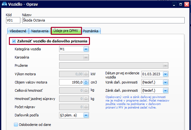Close the Vozidlo - Oprav dialog
This screenshot has height=130, width=191.
click(186, 4)
